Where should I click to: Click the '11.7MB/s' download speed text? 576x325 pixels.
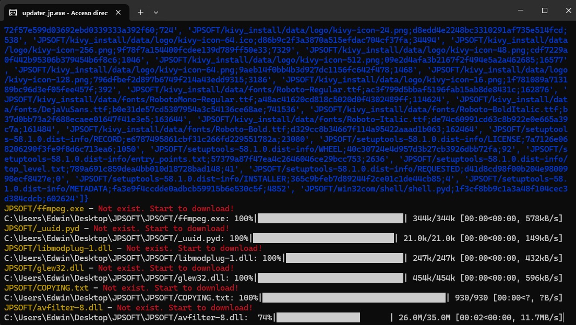539,318
